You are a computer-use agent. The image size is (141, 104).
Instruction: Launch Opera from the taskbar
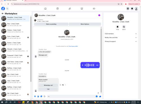tap(19, 102)
